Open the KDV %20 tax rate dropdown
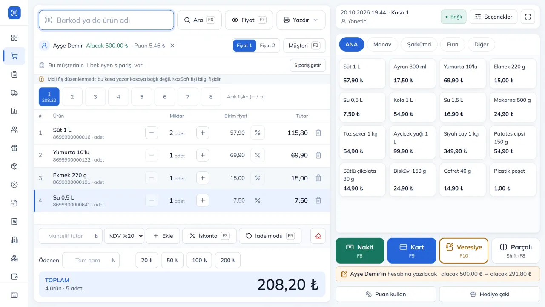The width and height of the screenshot is (545, 307). [x=124, y=236]
